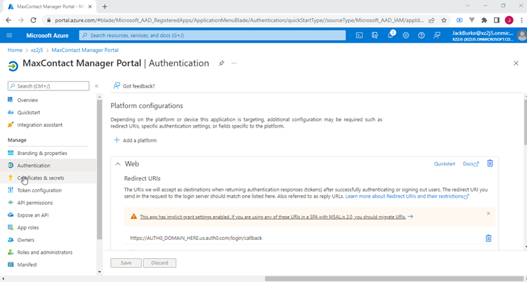Click MaxContact Manager Portal breadcrumb
This screenshot has height=282, width=527.
[85, 50]
